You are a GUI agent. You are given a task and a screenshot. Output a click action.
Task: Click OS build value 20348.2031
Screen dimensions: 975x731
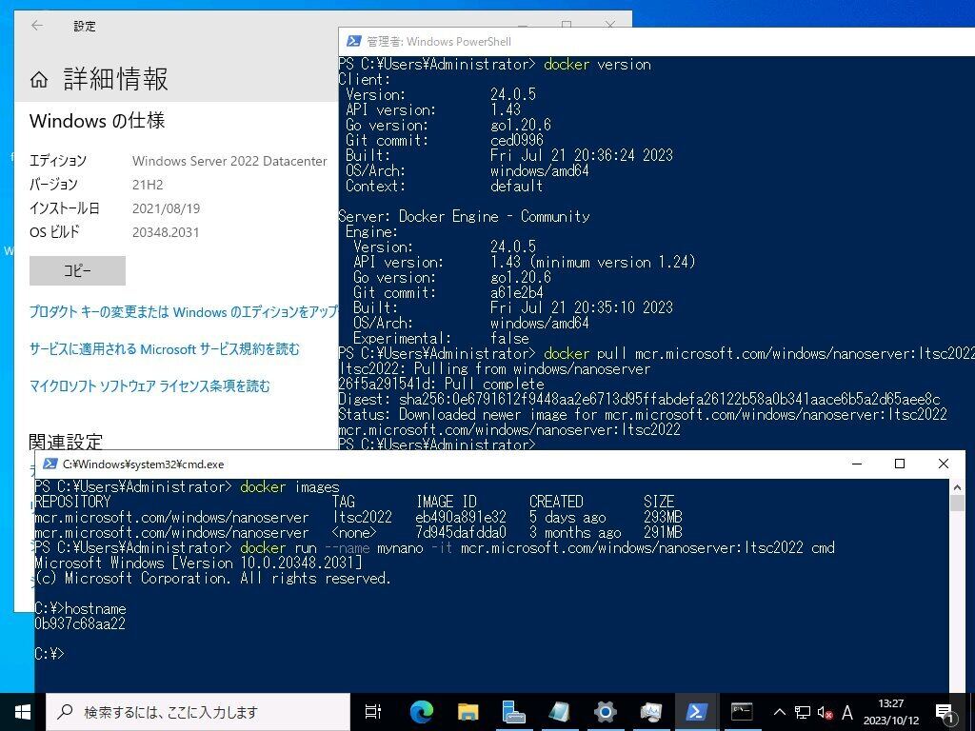pyautogui.click(x=166, y=232)
